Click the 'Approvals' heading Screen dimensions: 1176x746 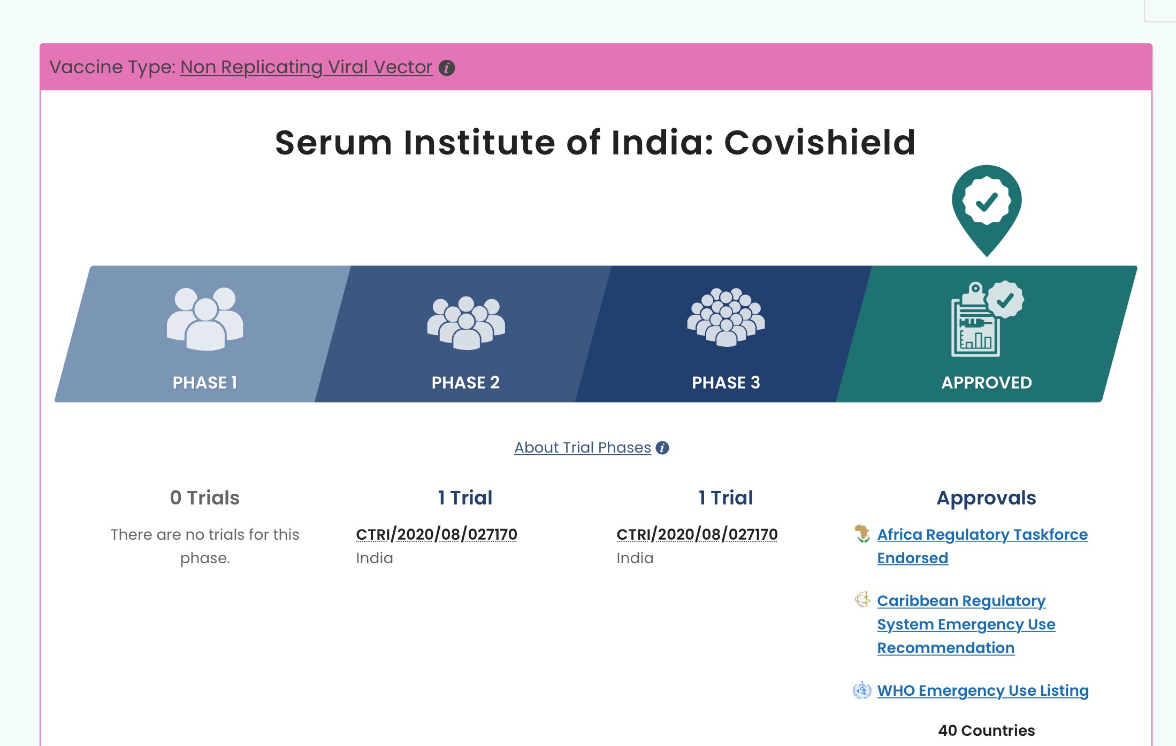pyautogui.click(x=987, y=498)
